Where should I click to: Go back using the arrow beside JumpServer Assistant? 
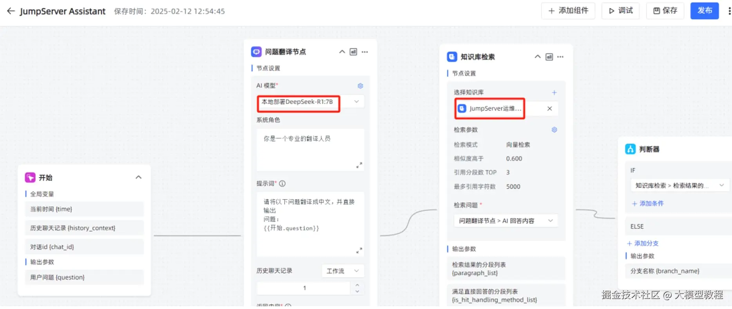coord(11,11)
